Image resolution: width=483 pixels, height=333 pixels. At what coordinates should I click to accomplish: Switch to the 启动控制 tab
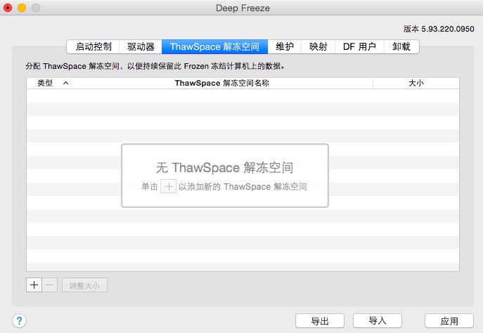pos(93,47)
